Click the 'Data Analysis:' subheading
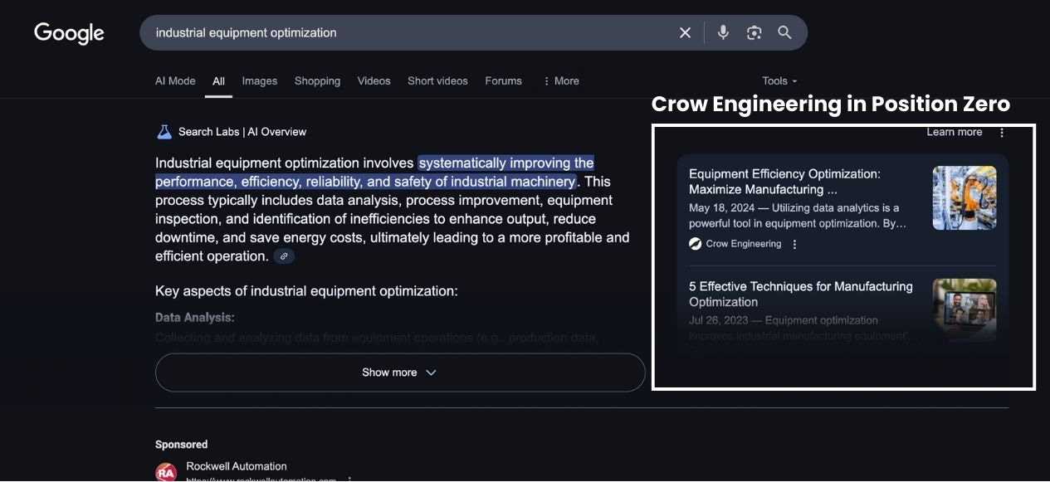This screenshot has height=482, width=1050. tap(195, 318)
